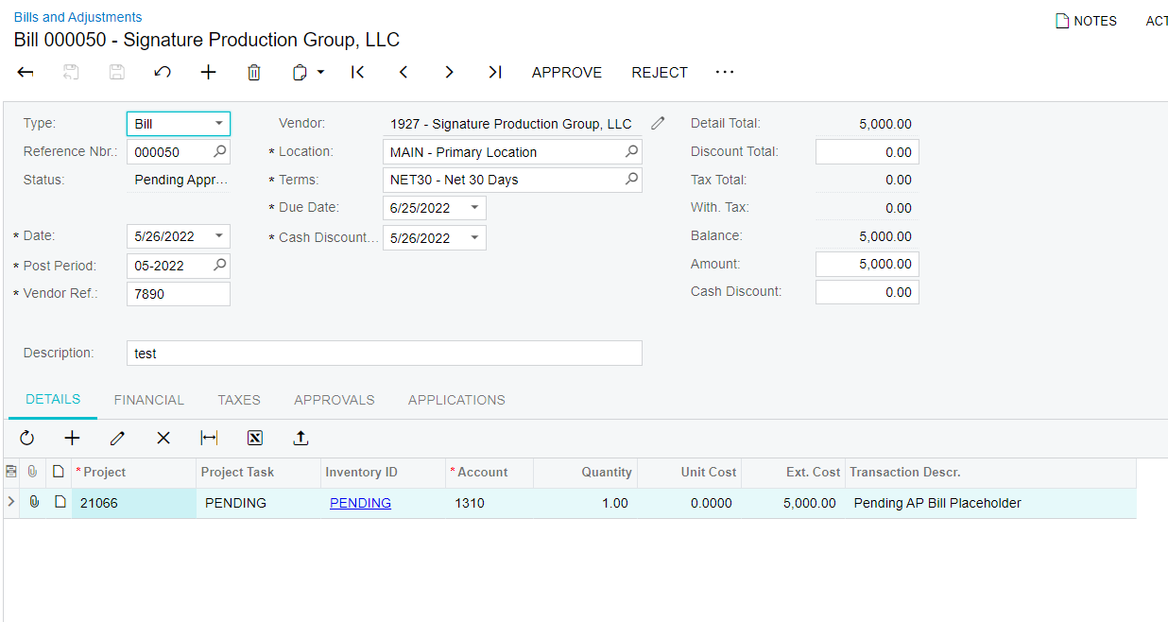This screenshot has height=622, width=1168.
Task: Go to the next record
Action: (449, 73)
